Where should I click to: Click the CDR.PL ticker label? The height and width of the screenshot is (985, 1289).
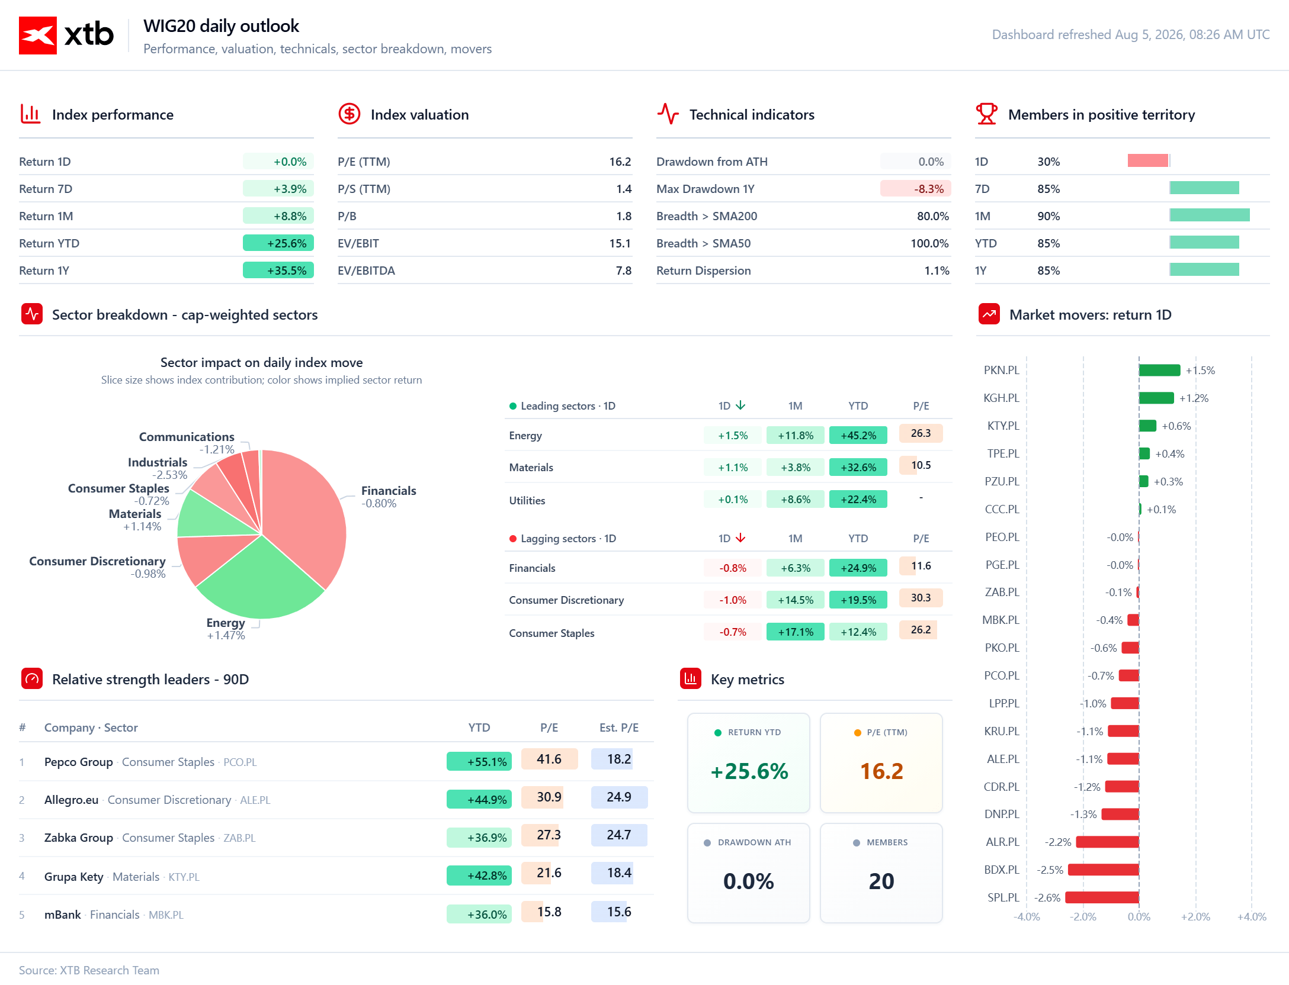(x=1002, y=787)
